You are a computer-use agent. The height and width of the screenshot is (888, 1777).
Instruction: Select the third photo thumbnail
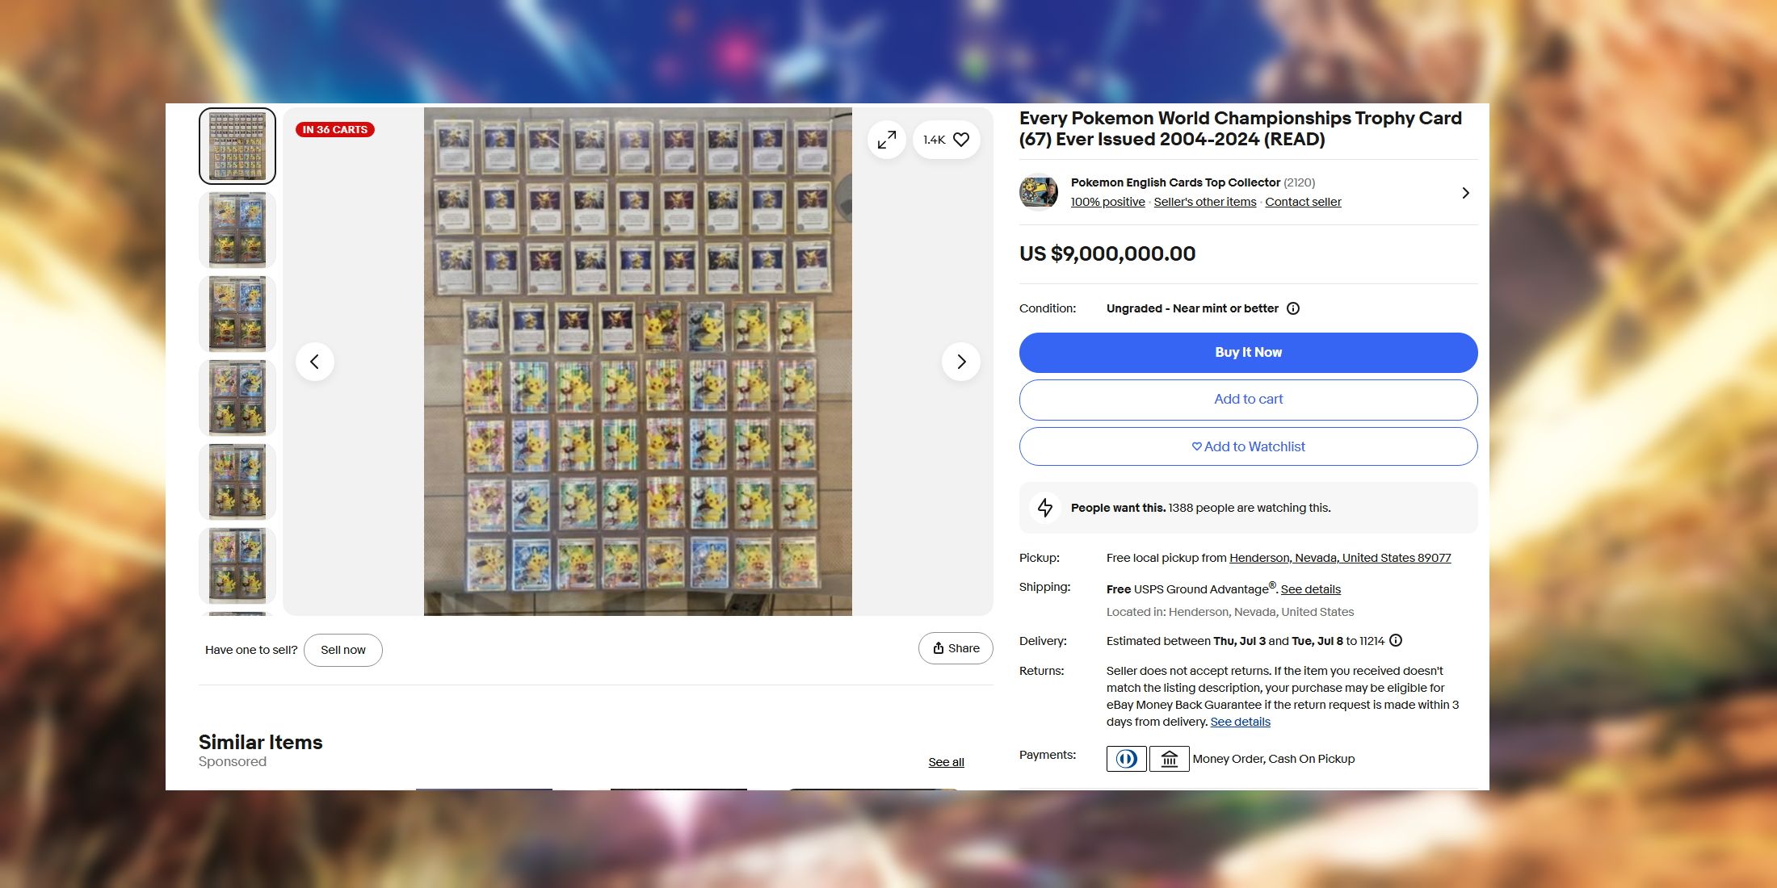237,314
